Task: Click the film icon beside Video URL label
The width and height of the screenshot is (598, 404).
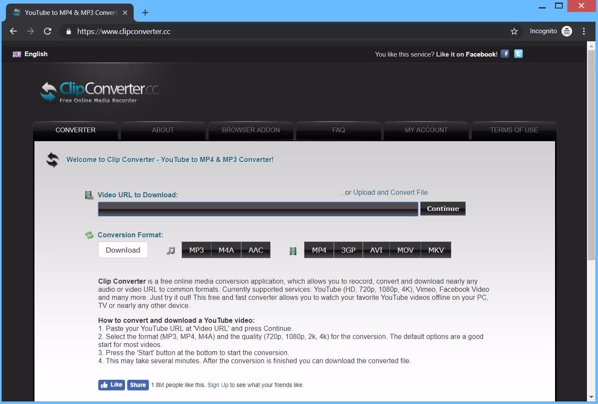Action: [x=89, y=195]
